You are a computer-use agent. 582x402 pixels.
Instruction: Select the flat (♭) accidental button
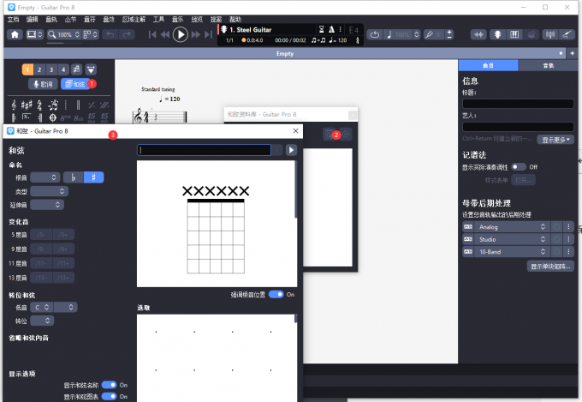click(x=74, y=177)
